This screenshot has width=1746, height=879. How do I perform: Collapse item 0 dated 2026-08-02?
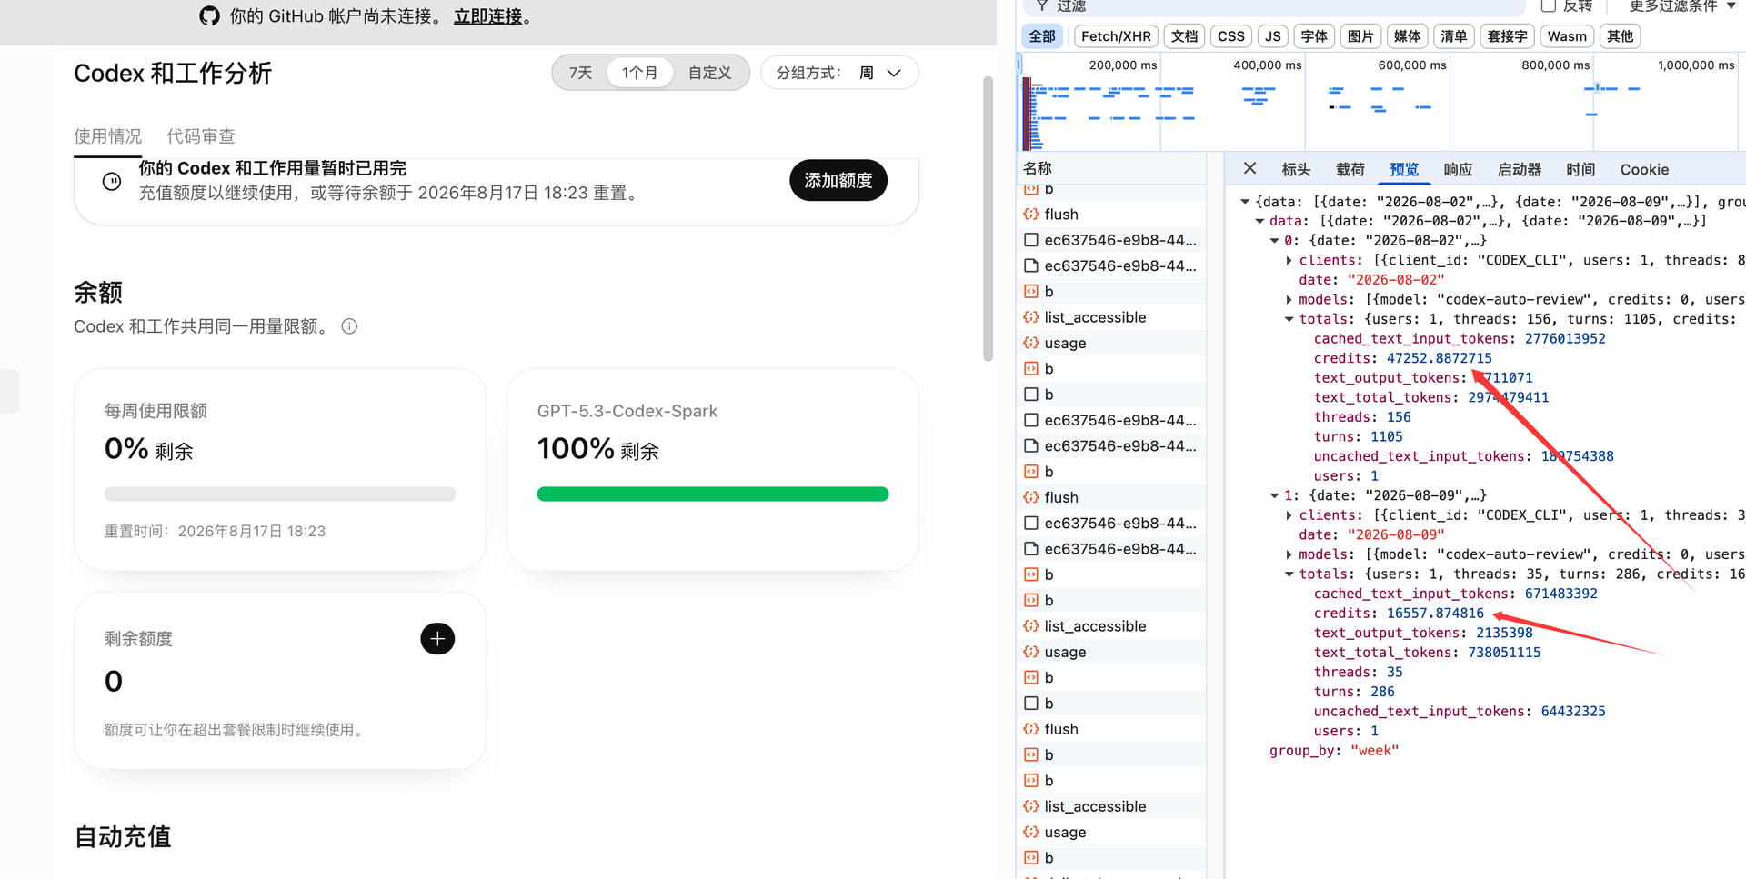[1274, 241]
